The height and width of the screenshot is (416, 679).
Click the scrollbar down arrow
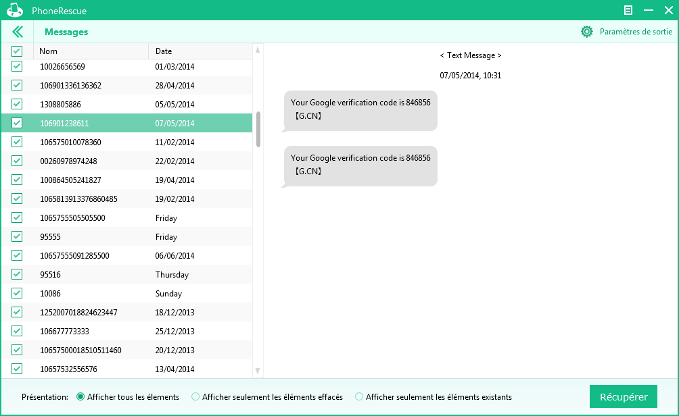click(258, 371)
